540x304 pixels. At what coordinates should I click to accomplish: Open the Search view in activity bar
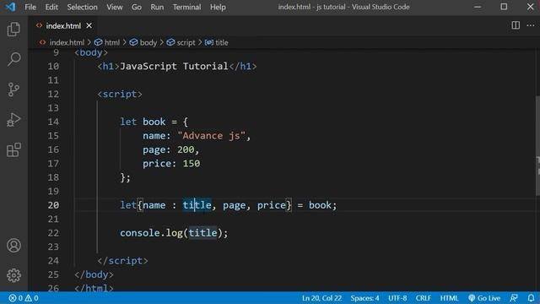[13, 59]
